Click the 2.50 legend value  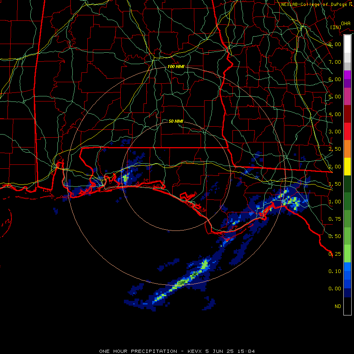tap(335, 149)
